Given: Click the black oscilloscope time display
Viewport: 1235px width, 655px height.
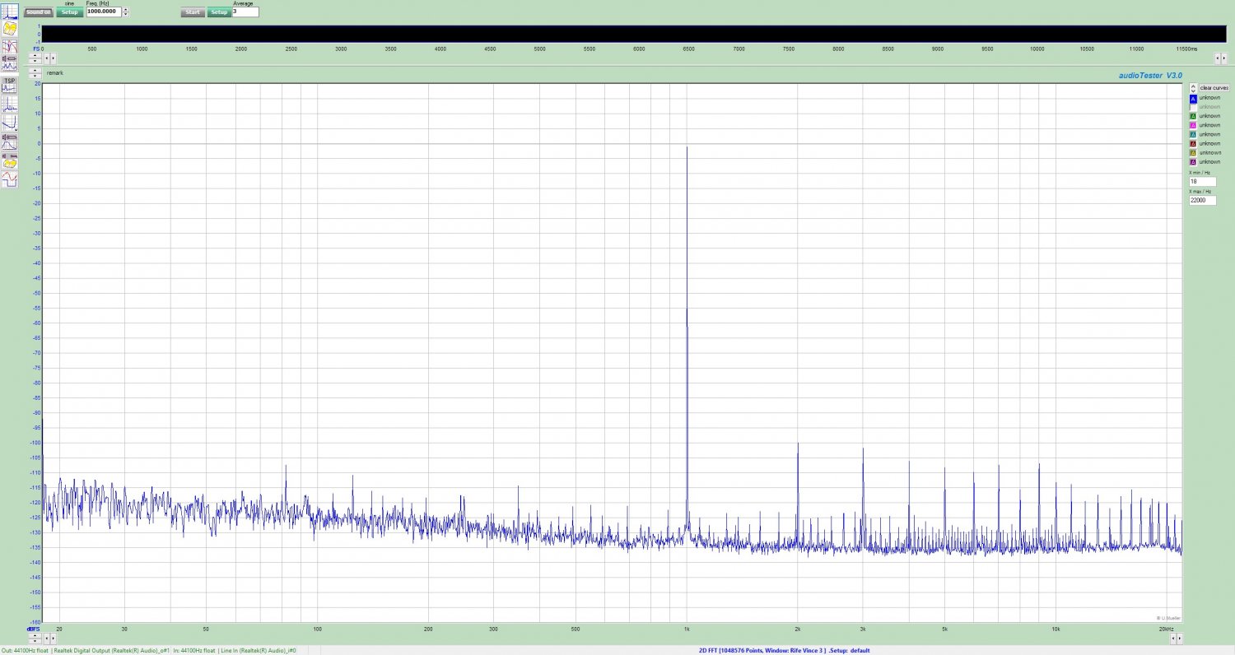Looking at the screenshot, I should [x=634, y=34].
